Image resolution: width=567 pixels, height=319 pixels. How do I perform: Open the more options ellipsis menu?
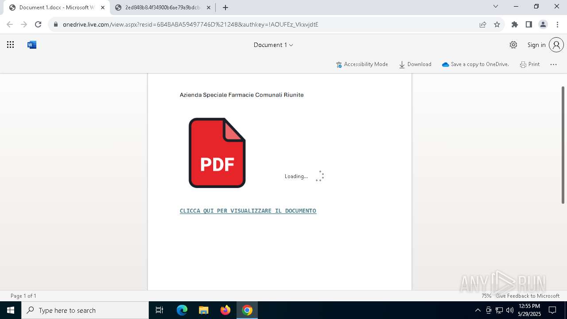(553, 64)
